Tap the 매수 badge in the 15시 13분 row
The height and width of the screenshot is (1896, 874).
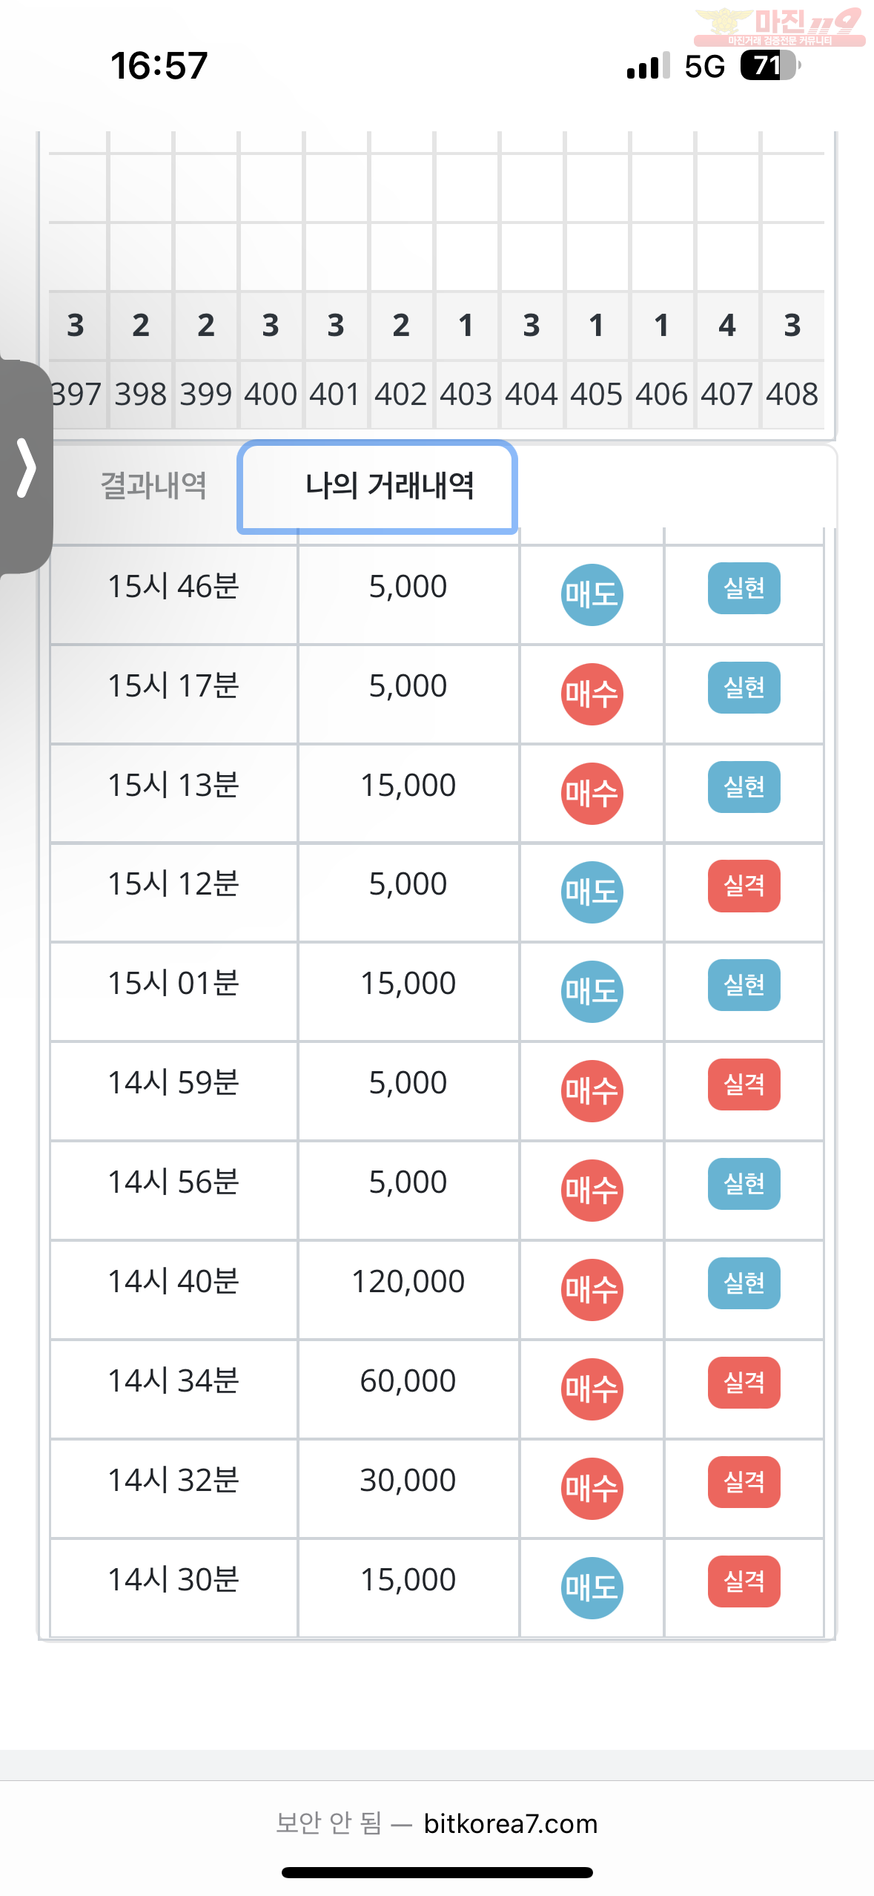[x=592, y=793]
